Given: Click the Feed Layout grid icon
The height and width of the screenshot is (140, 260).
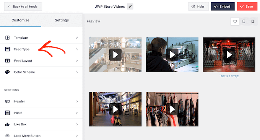Looking at the screenshot, I should (x=8, y=60).
